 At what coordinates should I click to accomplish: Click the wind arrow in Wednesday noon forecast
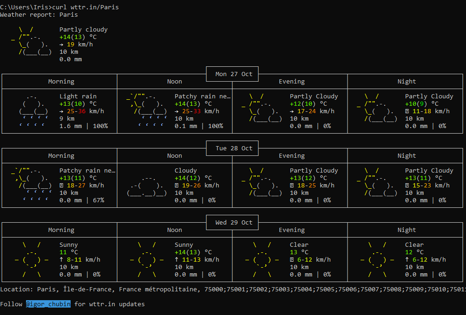tap(177, 260)
